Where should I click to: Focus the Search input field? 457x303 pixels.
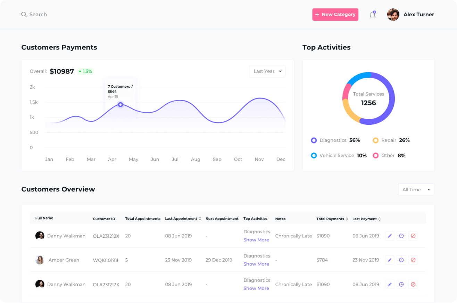[x=38, y=15]
